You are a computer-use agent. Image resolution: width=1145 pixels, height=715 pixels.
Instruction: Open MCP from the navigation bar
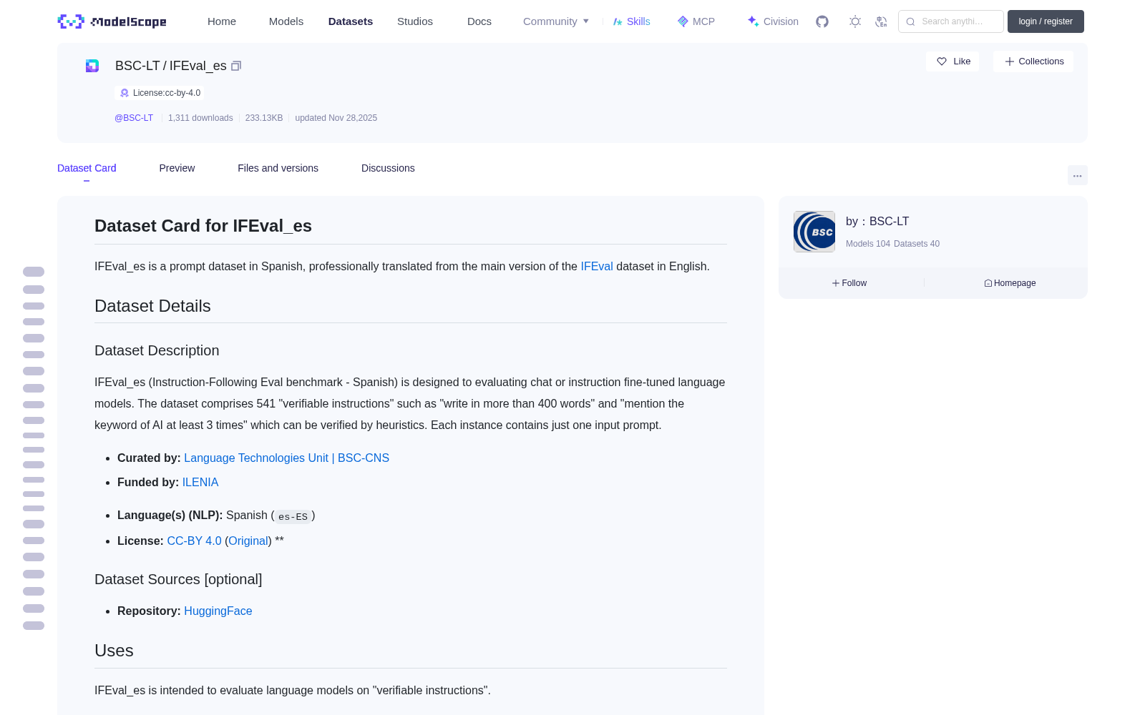pyautogui.click(x=696, y=21)
